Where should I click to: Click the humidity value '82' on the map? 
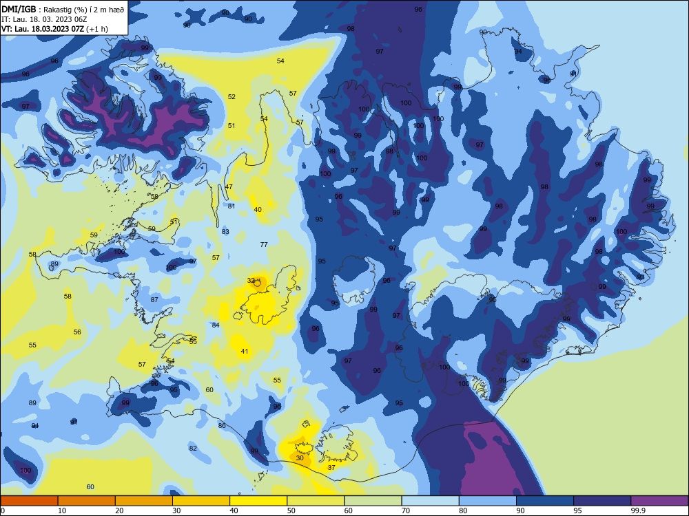point(193,449)
